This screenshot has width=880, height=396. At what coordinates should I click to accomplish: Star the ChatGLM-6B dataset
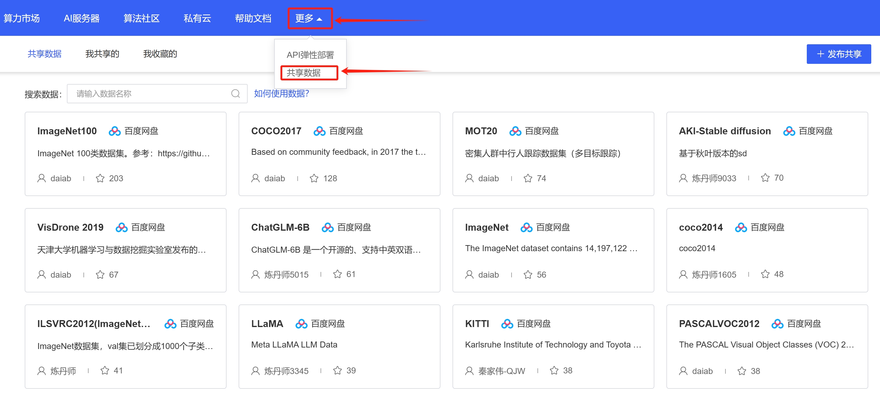(337, 274)
